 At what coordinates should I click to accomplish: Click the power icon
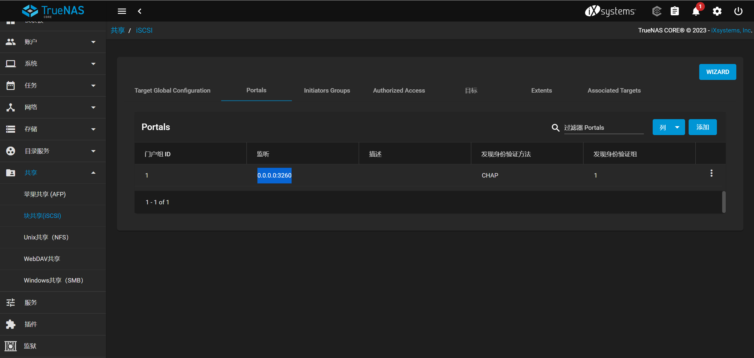click(x=738, y=11)
